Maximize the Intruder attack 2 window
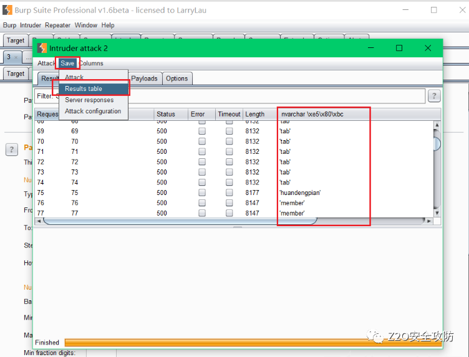 click(399, 48)
